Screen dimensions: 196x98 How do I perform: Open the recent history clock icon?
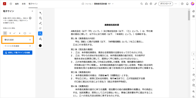point(11,4)
